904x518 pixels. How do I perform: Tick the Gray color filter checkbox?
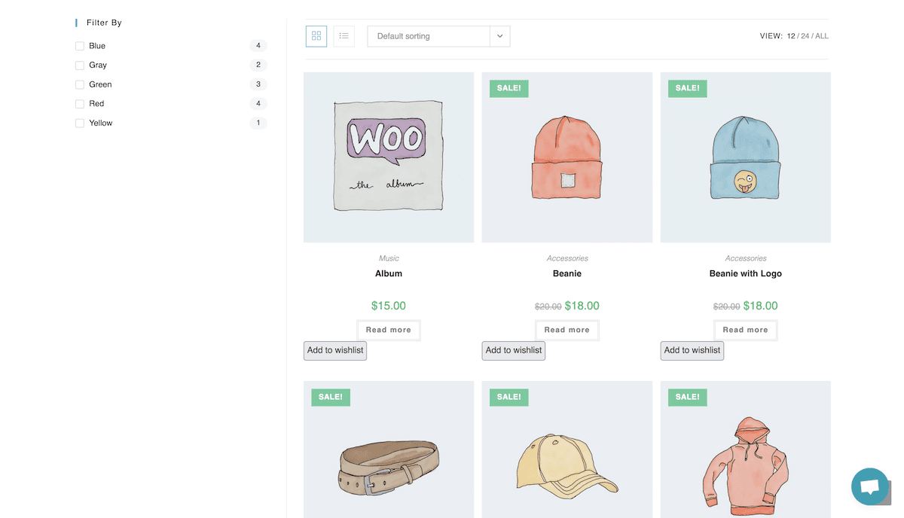pyautogui.click(x=80, y=66)
